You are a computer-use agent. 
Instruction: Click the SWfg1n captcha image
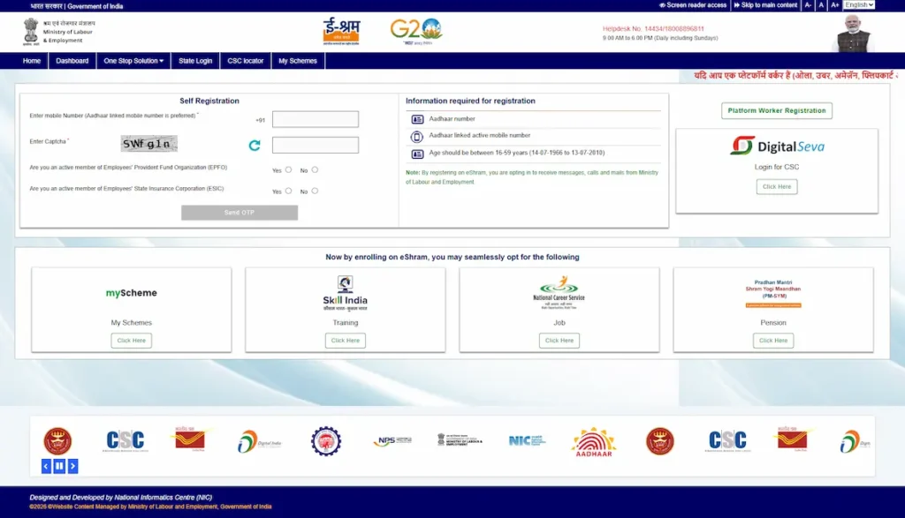coord(148,144)
